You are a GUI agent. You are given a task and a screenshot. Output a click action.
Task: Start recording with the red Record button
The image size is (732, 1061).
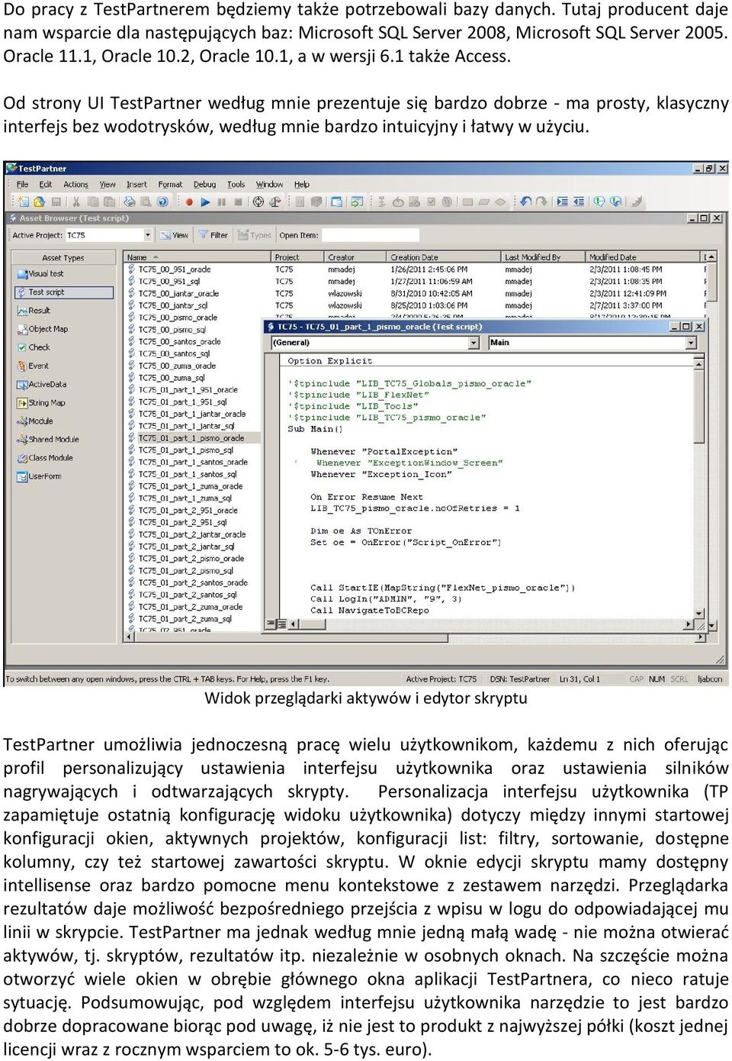coord(189,202)
